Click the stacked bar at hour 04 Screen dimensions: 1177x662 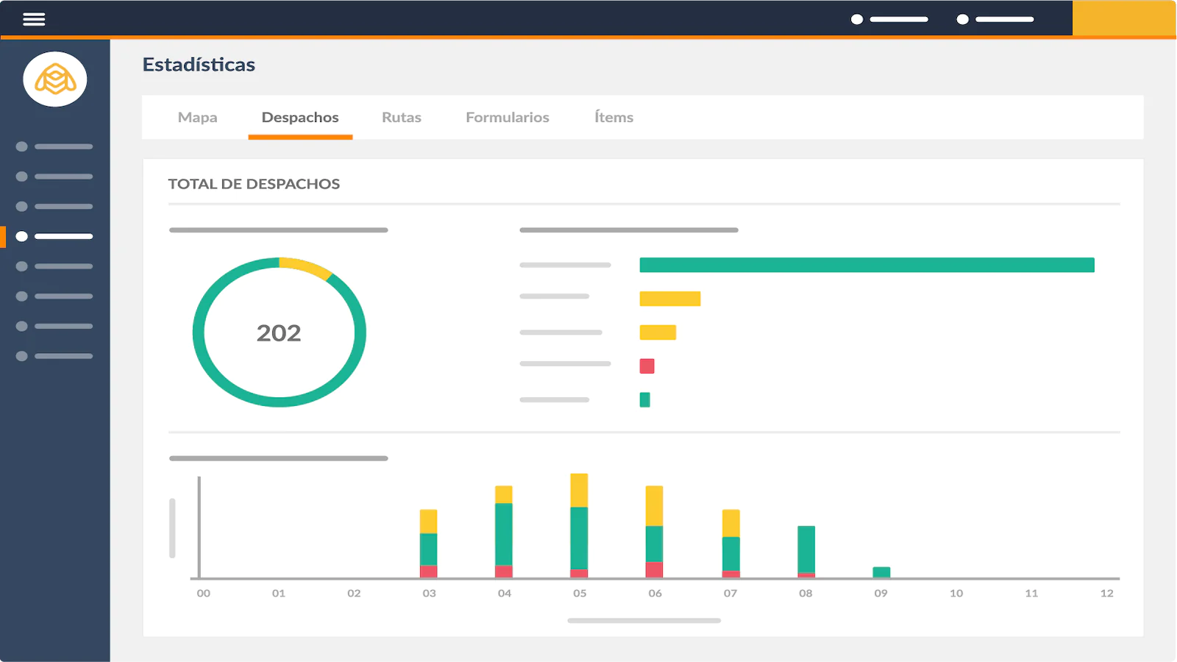pos(504,532)
